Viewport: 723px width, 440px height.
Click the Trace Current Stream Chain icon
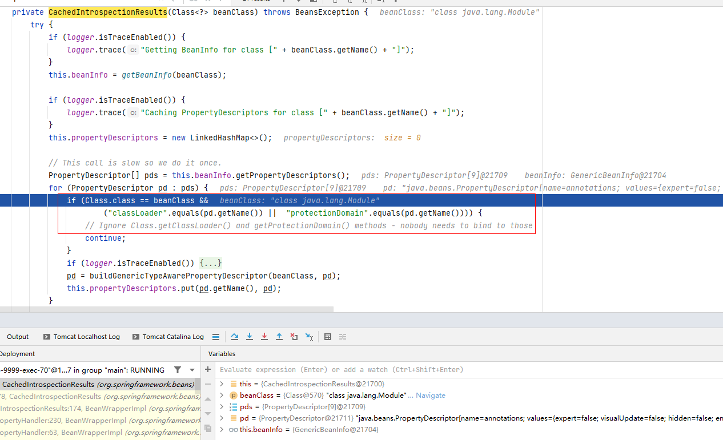343,337
